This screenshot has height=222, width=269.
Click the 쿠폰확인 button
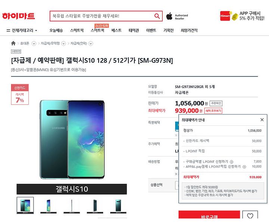216,103
